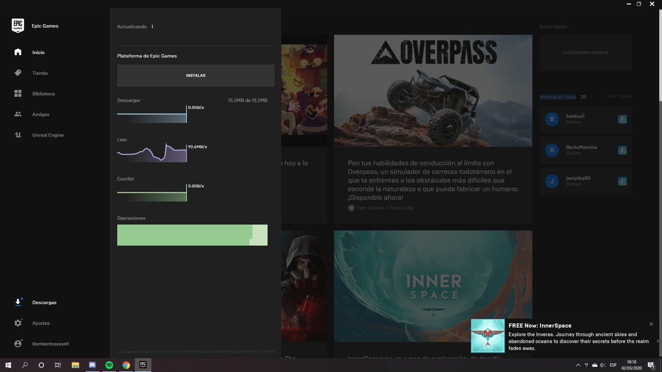Expand hidden system tray icons chevron
Screen dimensions: 662x372
coord(578,365)
